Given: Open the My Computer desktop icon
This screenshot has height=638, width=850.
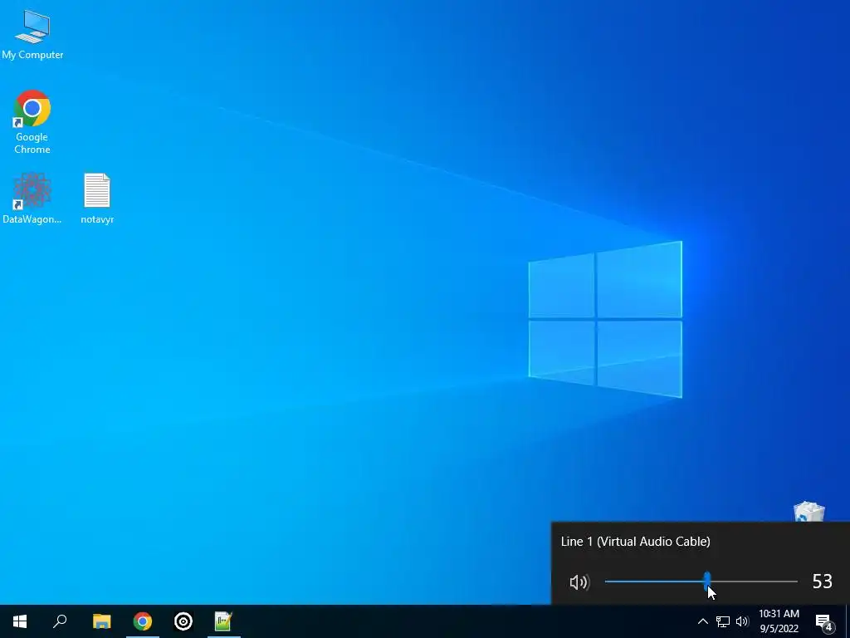Looking at the screenshot, I should pyautogui.click(x=32, y=33).
